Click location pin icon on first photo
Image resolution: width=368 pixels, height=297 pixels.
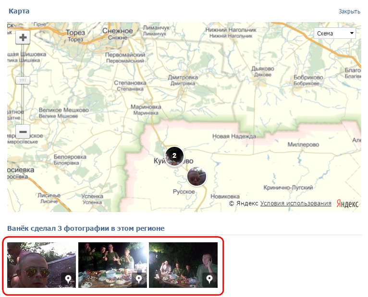click(68, 279)
